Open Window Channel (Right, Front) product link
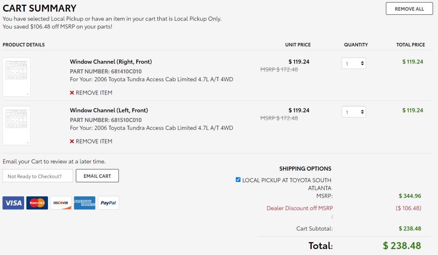 pos(111,62)
